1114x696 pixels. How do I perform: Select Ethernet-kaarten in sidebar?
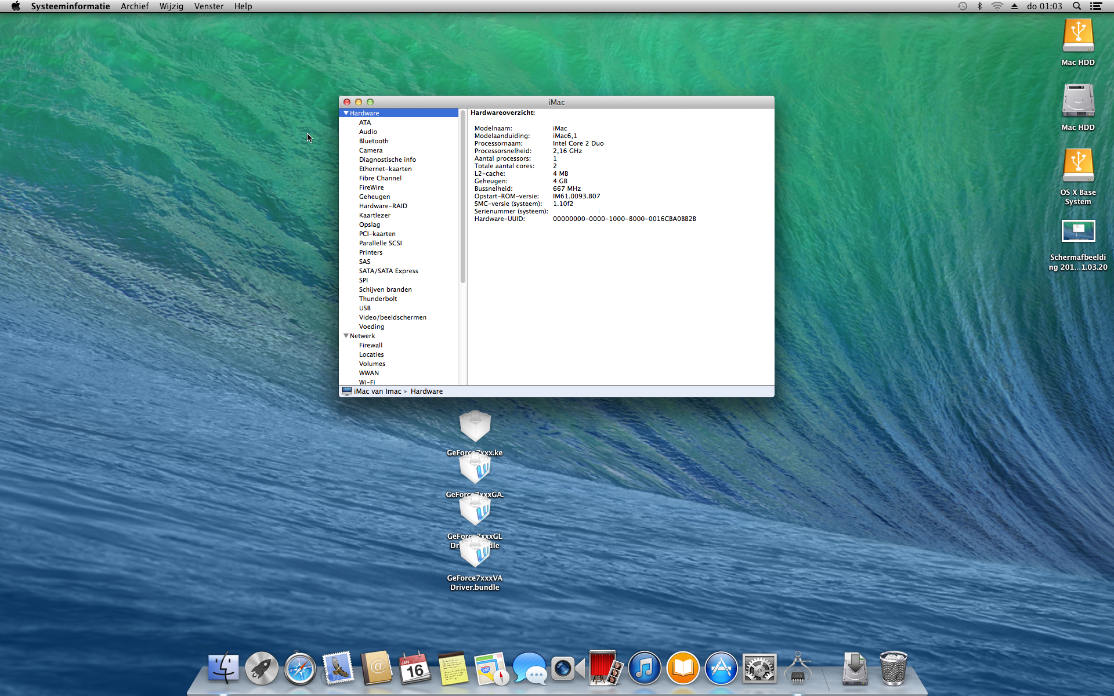[x=385, y=169]
